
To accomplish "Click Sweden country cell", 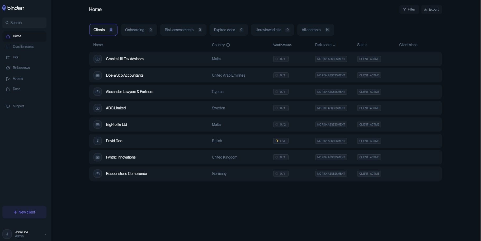I will (x=219, y=108).
